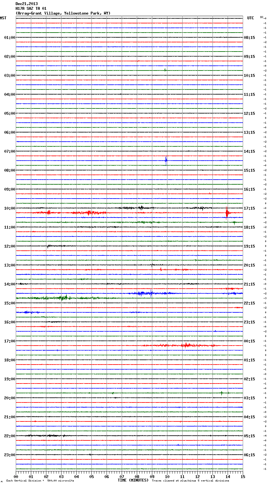268x485 pixels.
Task: Select the 11:15 UTC time label
Action: 249,95
